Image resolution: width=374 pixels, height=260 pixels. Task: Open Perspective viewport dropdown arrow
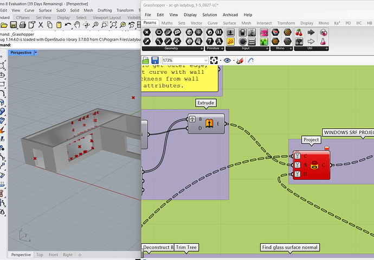[36, 53]
